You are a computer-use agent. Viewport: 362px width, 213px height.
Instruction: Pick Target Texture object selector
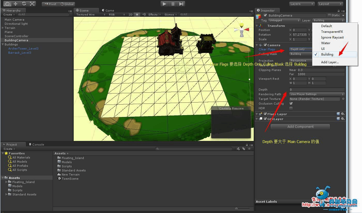tap(343, 99)
